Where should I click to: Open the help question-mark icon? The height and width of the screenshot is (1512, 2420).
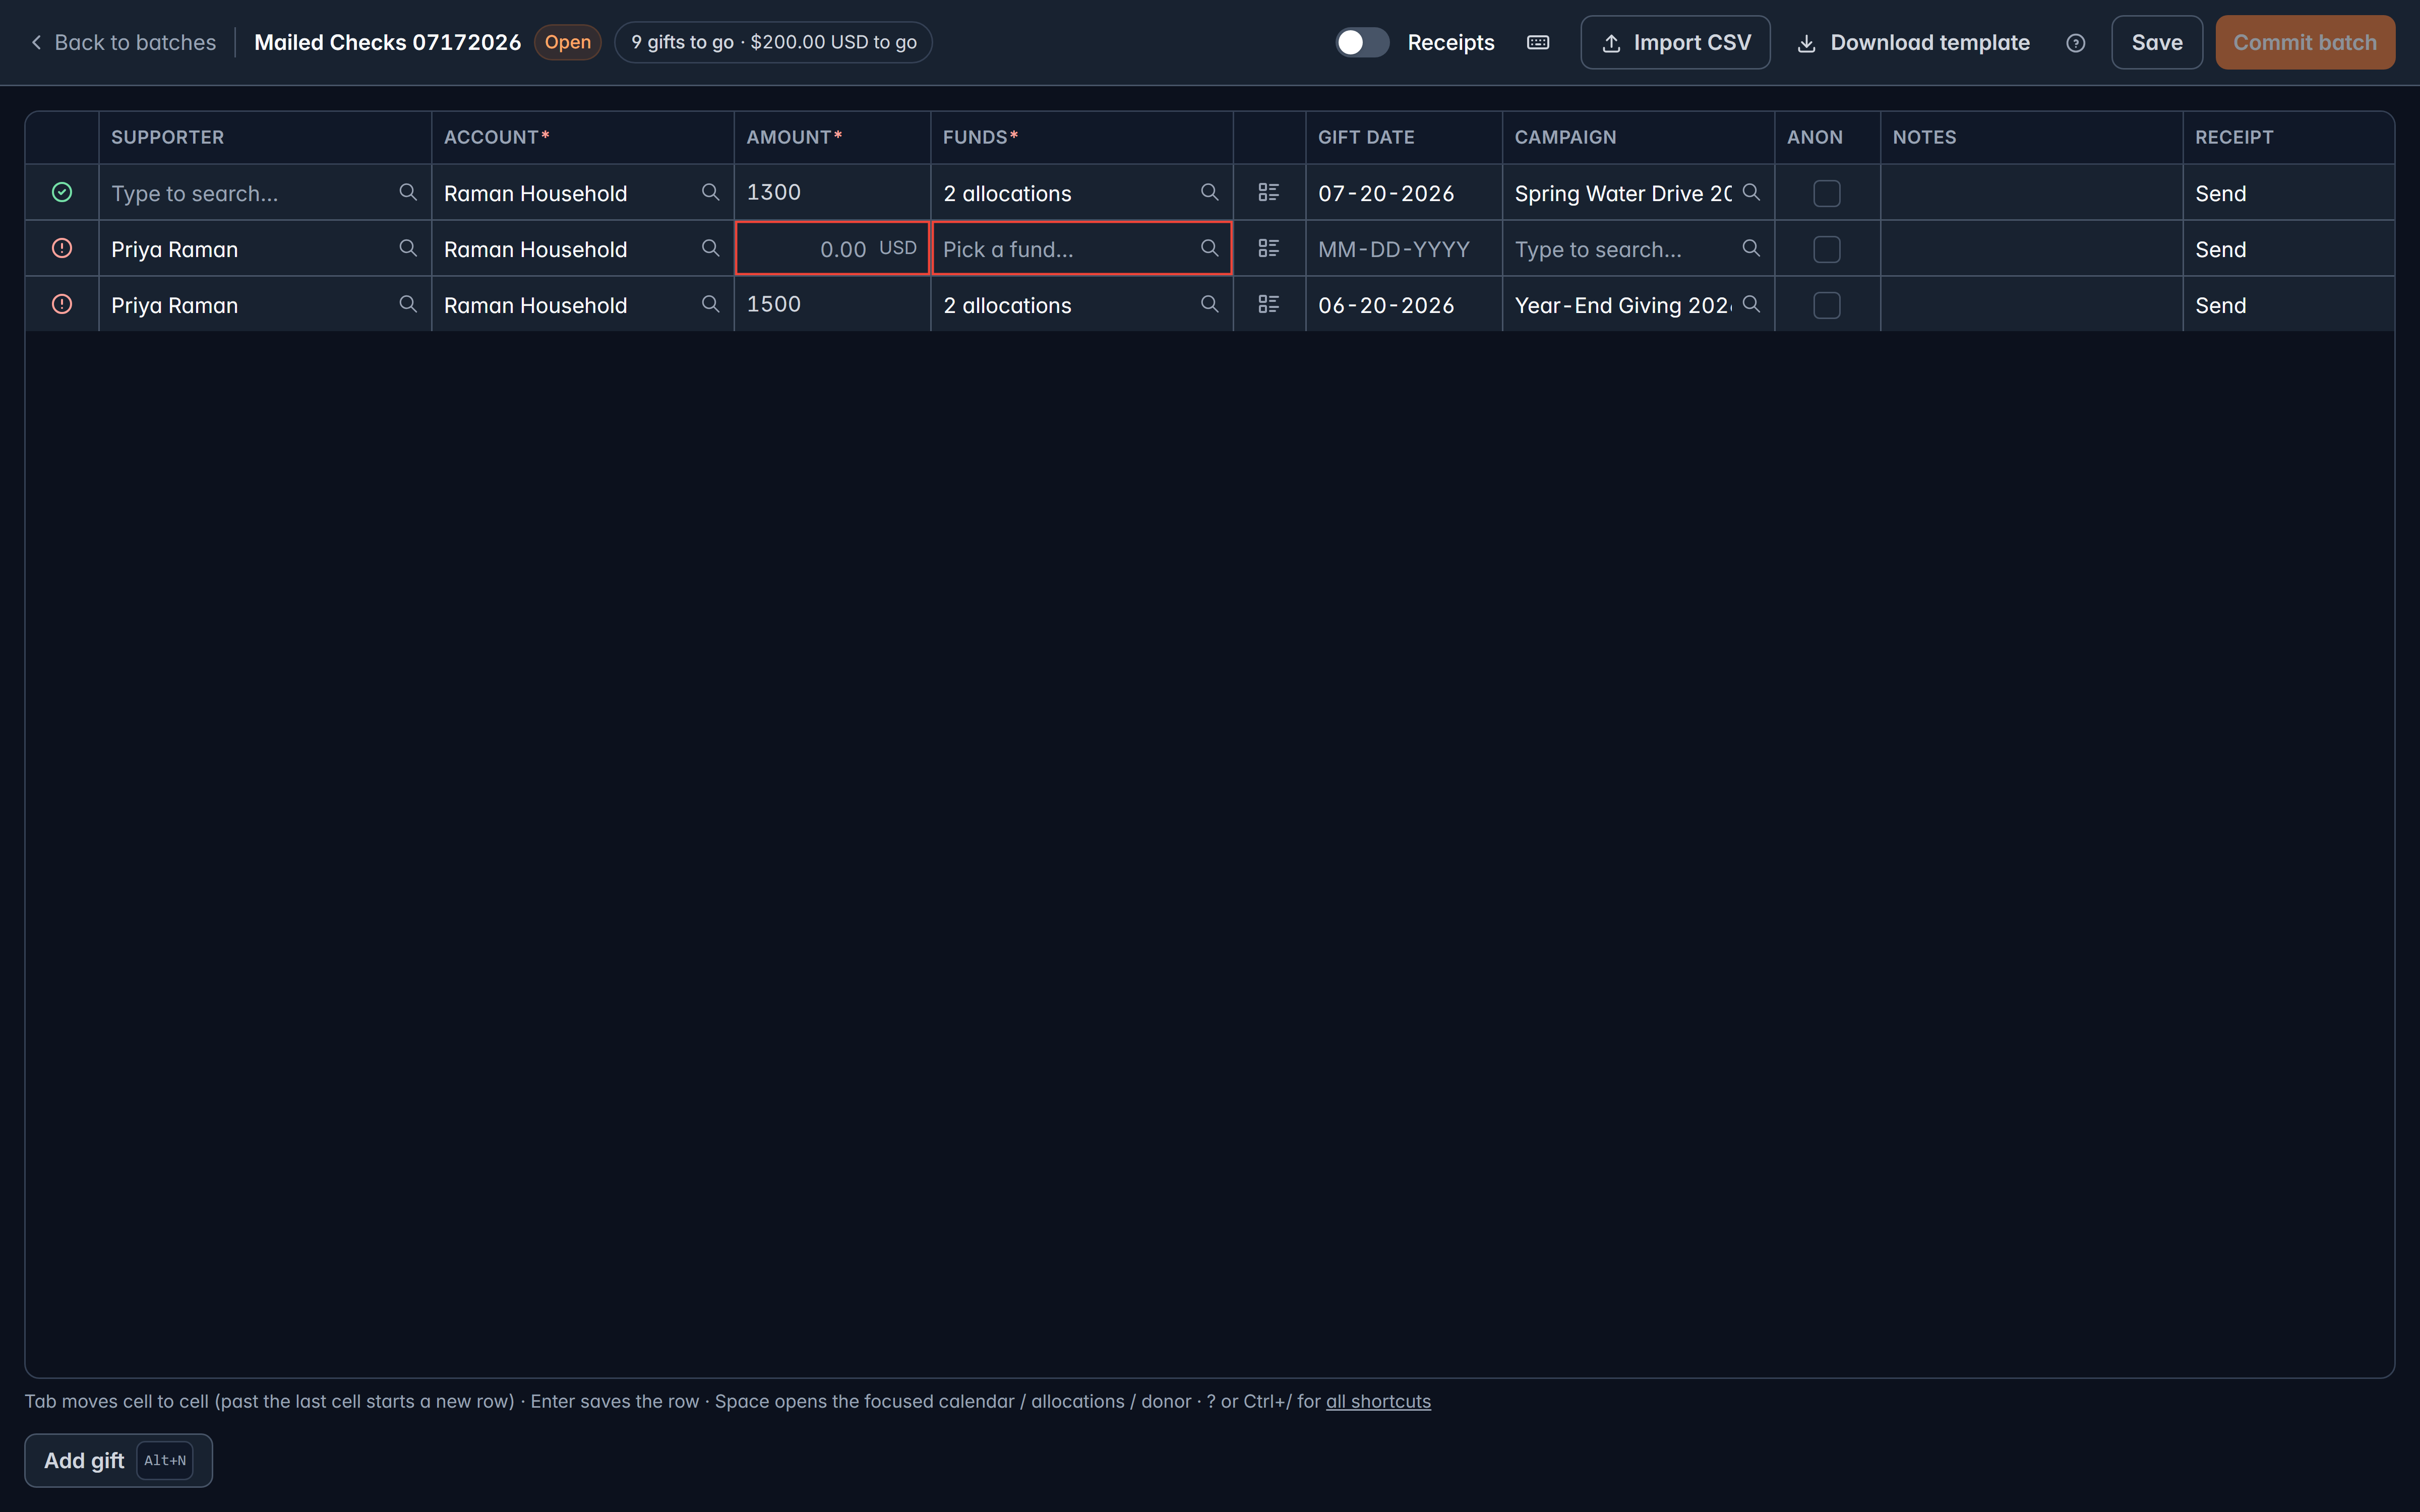(x=2076, y=42)
